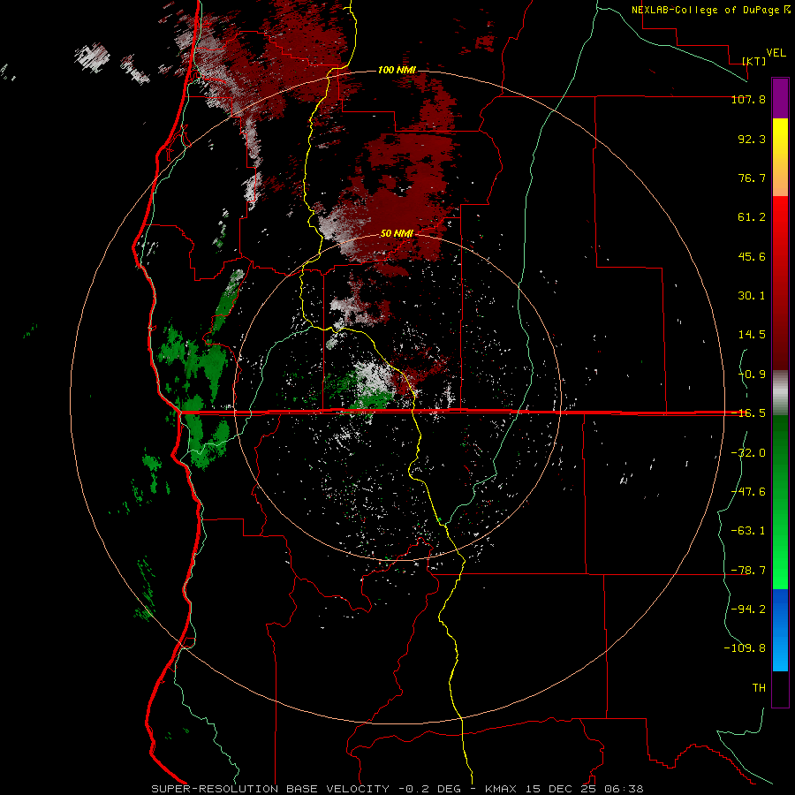Click the -94.2 velocity scale value
795x795 pixels.
click(748, 609)
